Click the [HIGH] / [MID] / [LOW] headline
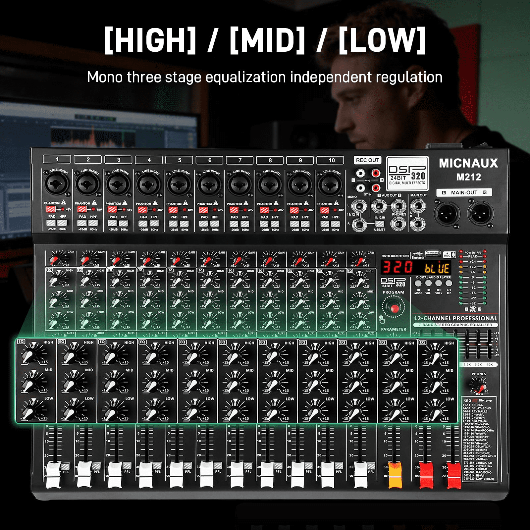 (265, 40)
